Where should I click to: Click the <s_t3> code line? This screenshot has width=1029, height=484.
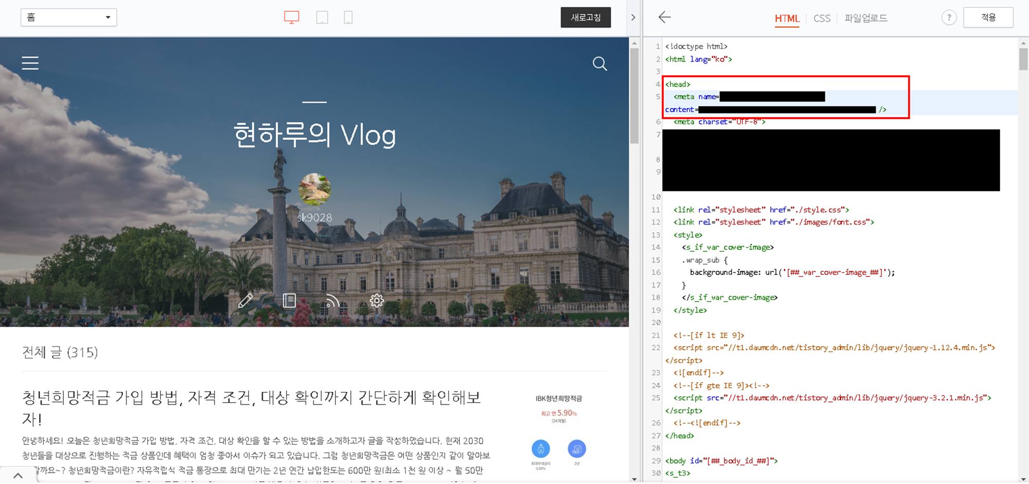pyautogui.click(x=678, y=473)
